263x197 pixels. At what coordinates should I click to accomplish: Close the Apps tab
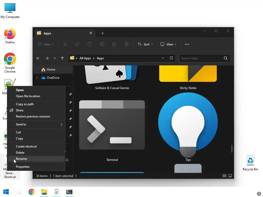(x=91, y=33)
